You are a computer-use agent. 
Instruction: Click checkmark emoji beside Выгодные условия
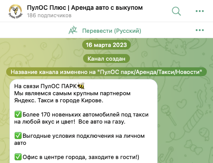point(18,136)
